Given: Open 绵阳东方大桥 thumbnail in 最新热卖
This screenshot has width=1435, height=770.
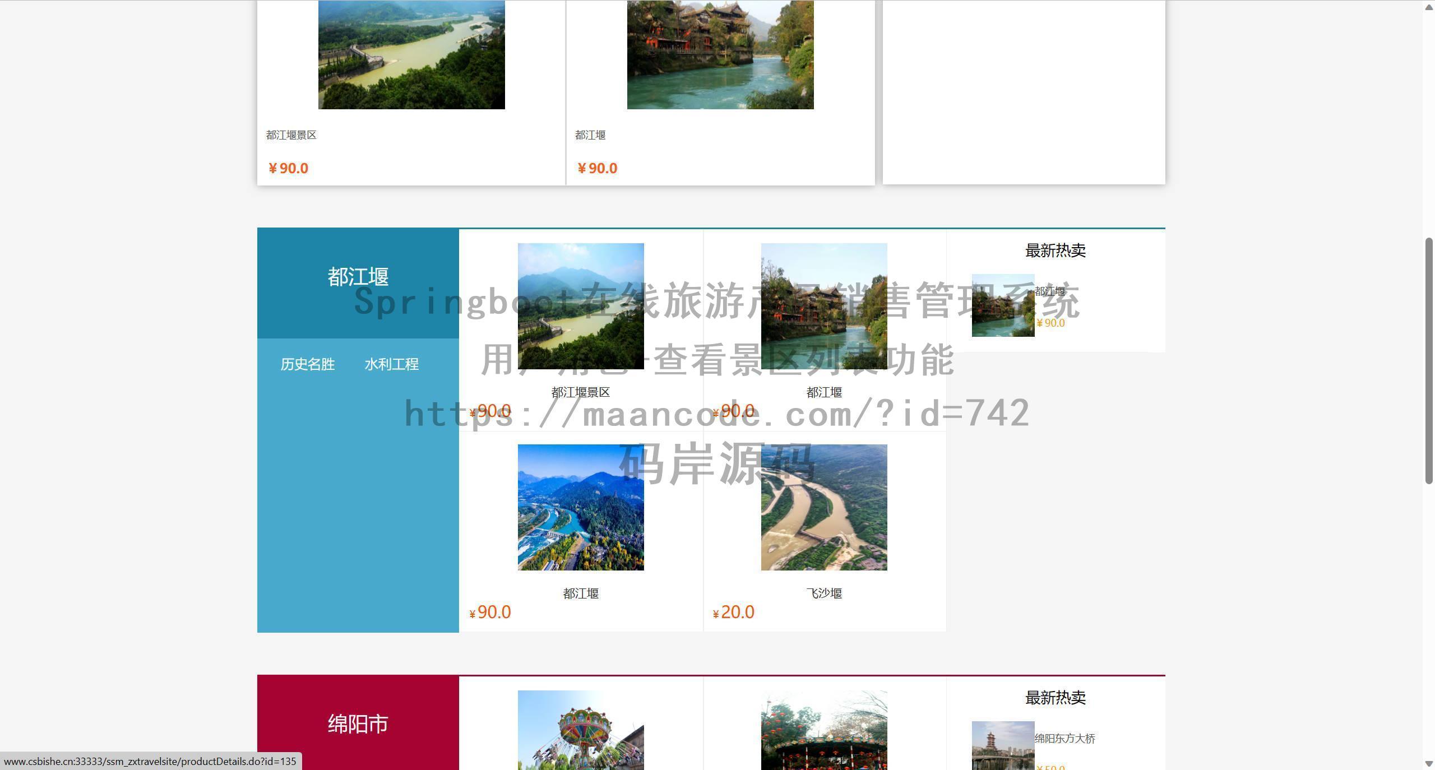Looking at the screenshot, I should (1003, 745).
